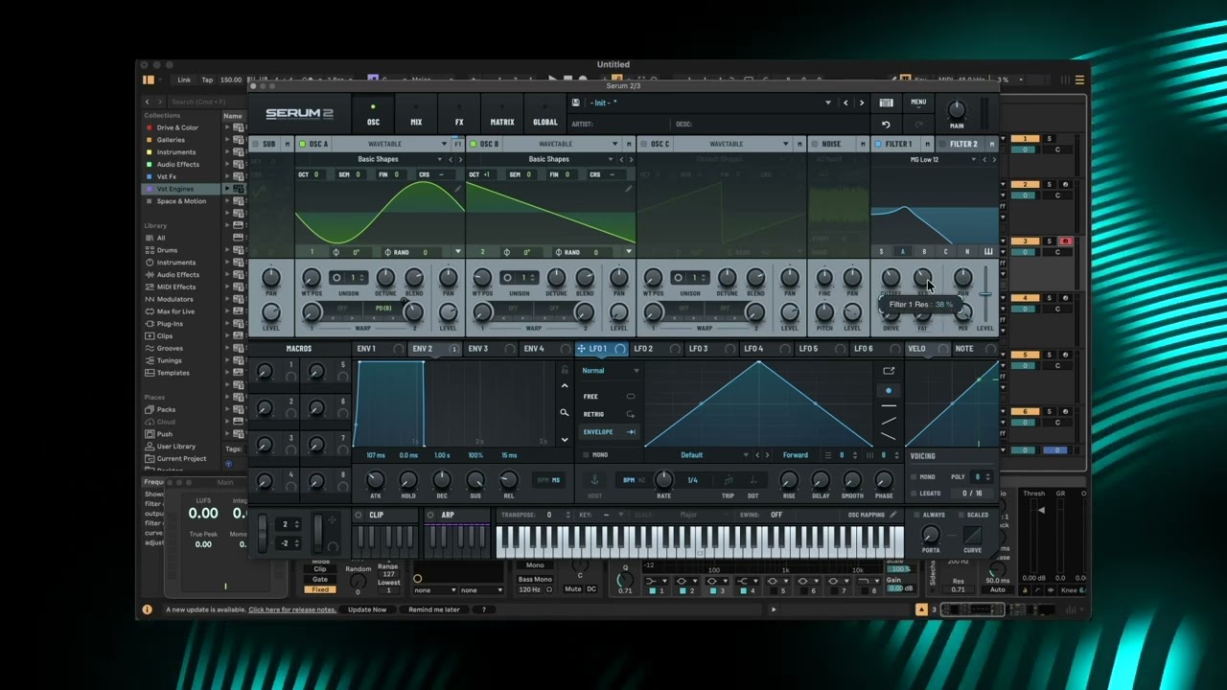Click the LFO retrig arrow icon
The width and height of the screenshot is (1227, 690).
pos(631,414)
